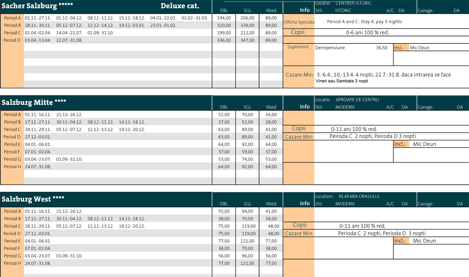Select the Cazare Min label in Salzburg West
This screenshot has height=277, width=469.
tap(299, 233)
